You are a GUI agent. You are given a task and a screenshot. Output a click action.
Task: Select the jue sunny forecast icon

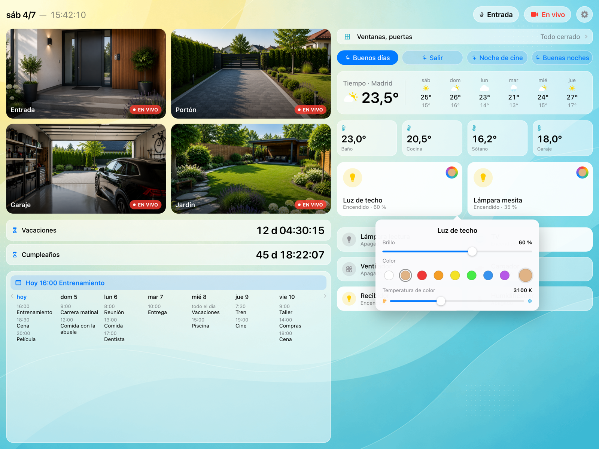point(572,88)
